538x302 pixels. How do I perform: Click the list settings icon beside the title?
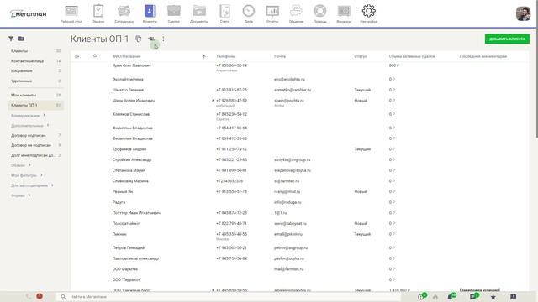click(x=151, y=39)
